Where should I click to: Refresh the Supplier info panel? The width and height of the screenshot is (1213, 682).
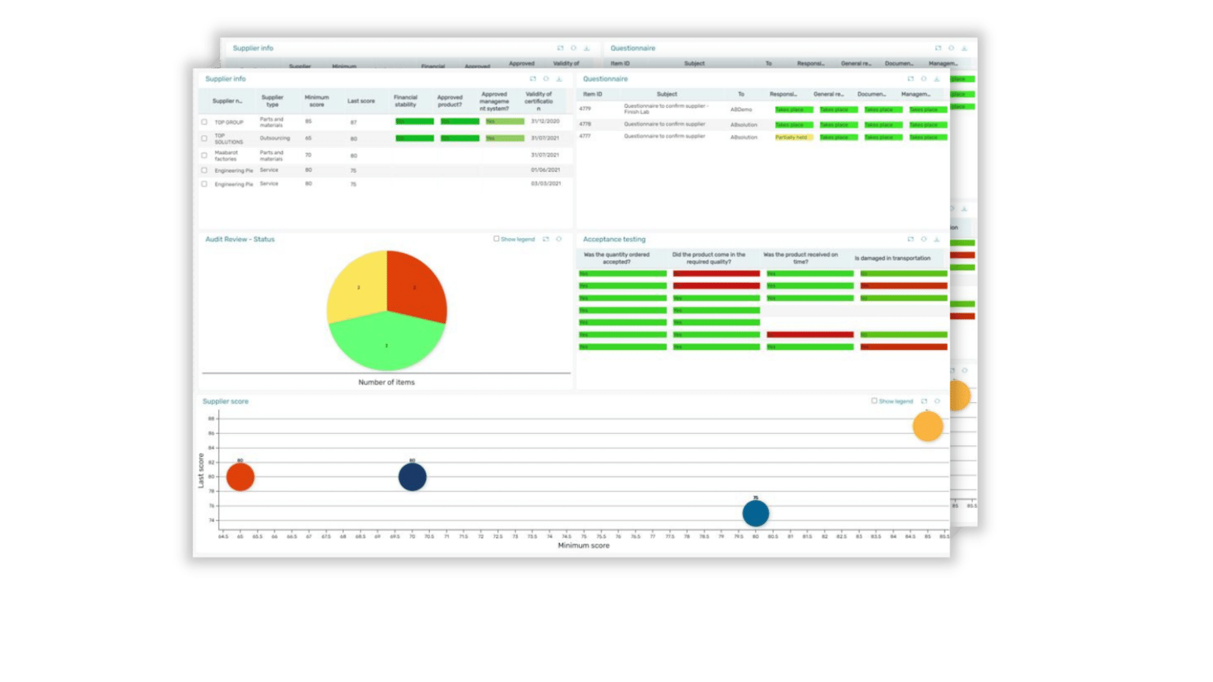(x=545, y=79)
